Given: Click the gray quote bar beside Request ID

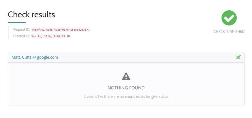Looking at the screenshot, I should pos(8,33).
